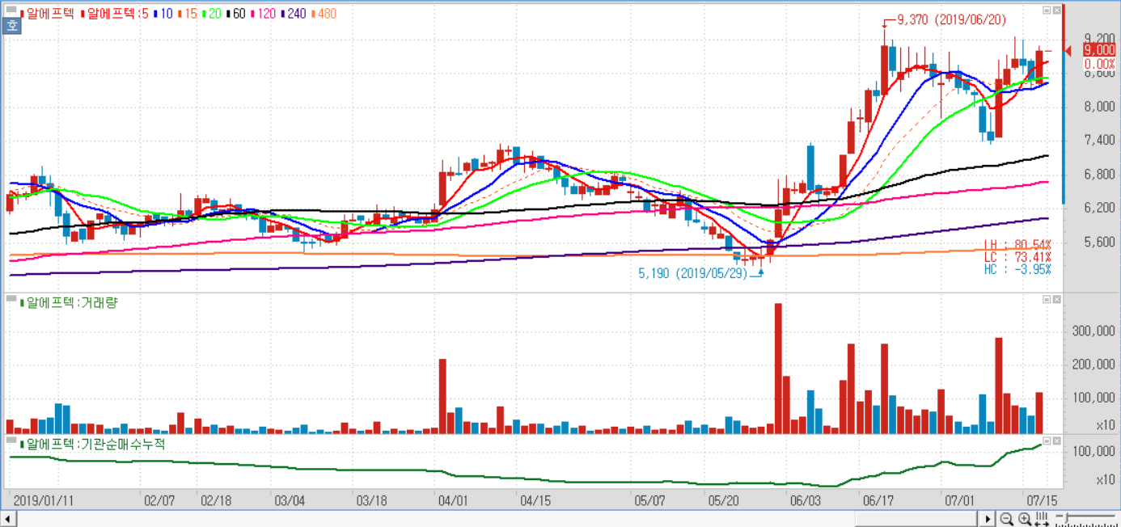Click the gray handle of 거래량 panel
1121x527 pixels.
[x=11, y=299]
